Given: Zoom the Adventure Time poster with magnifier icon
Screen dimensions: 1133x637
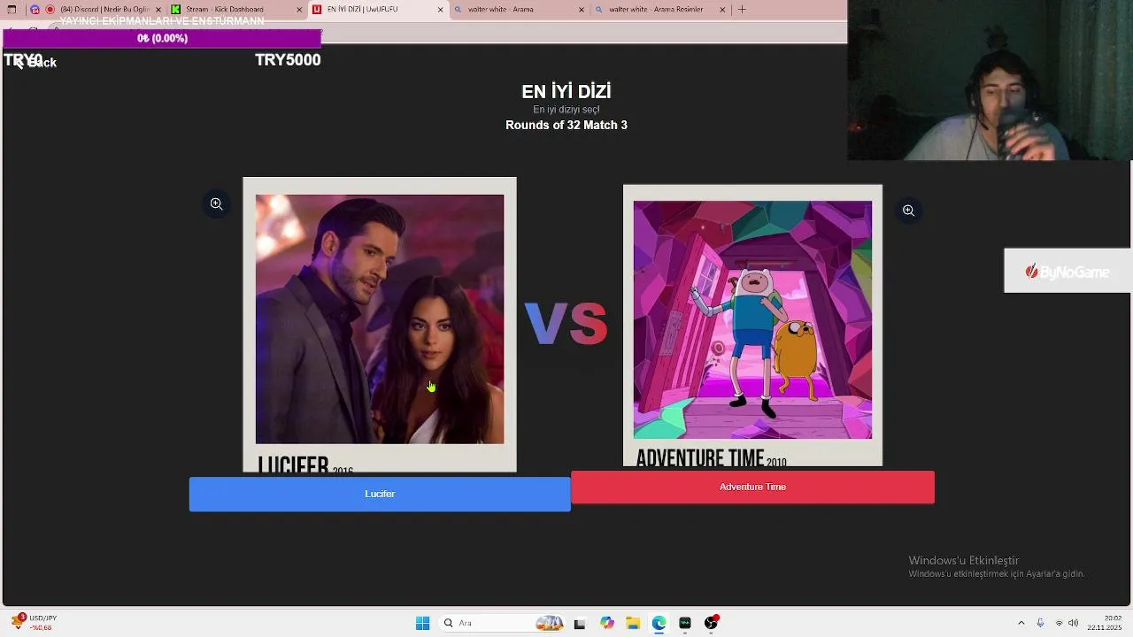Looking at the screenshot, I should tap(908, 211).
